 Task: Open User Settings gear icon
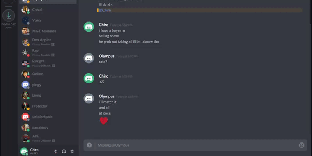pyautogui.click(x=72, y=151)
